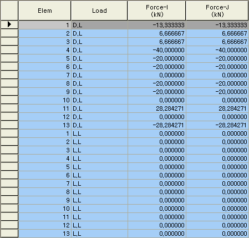Select Force-I cell showing -40,000000

click(157, 50)
